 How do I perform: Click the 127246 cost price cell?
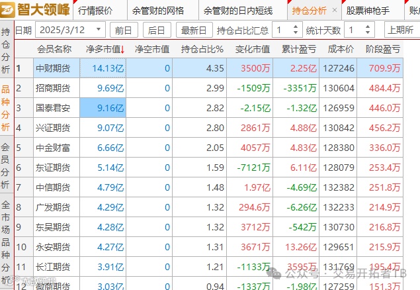338,68
